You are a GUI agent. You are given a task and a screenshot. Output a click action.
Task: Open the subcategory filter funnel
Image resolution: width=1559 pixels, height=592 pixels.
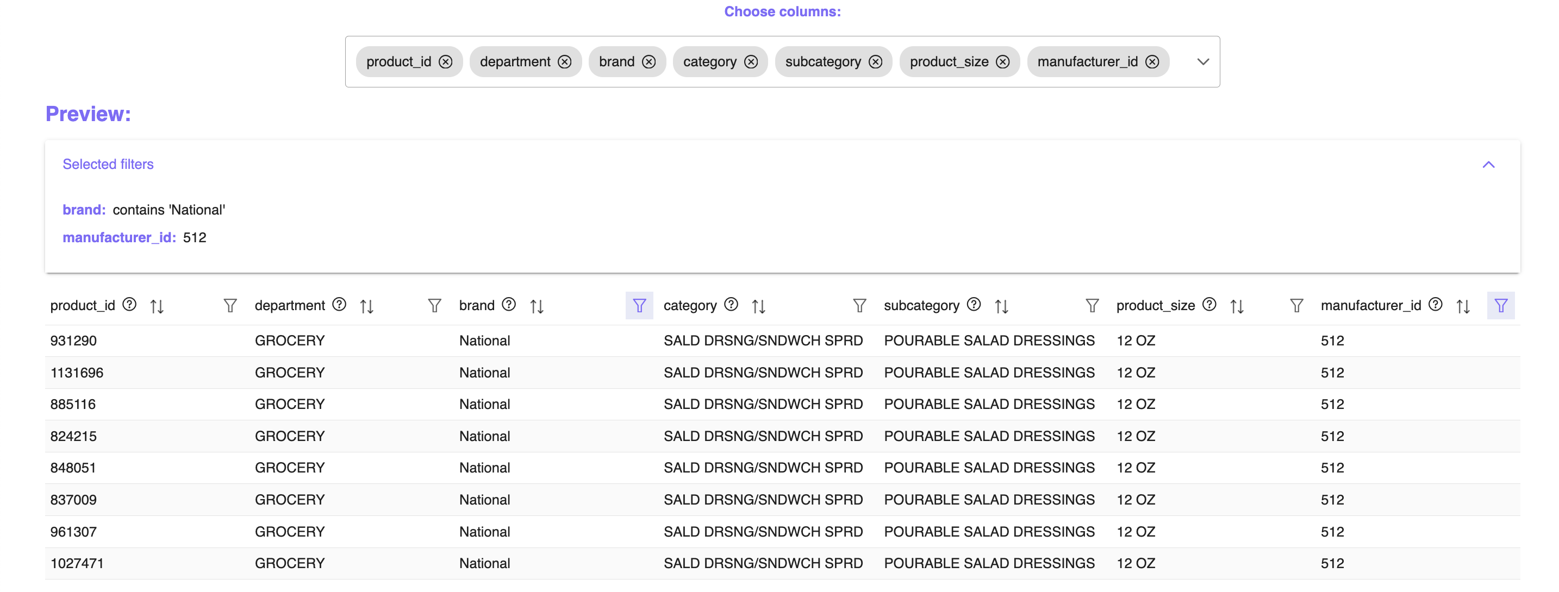click(x=1092, y=305)
